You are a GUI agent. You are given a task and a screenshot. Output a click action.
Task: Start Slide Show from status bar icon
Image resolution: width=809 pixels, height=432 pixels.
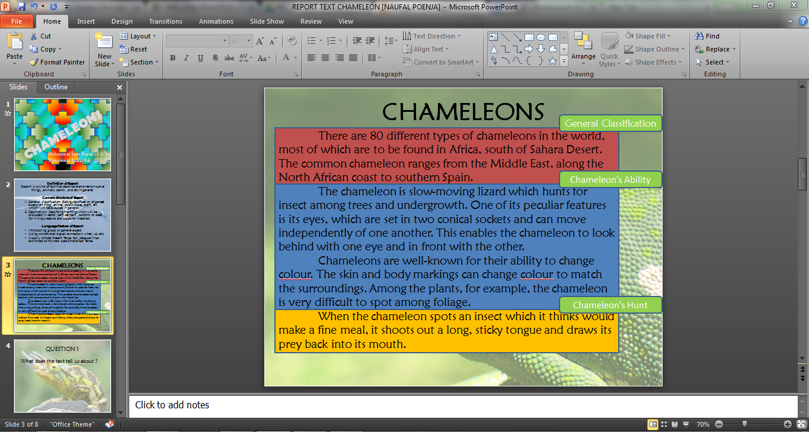(x=686, y=424)
